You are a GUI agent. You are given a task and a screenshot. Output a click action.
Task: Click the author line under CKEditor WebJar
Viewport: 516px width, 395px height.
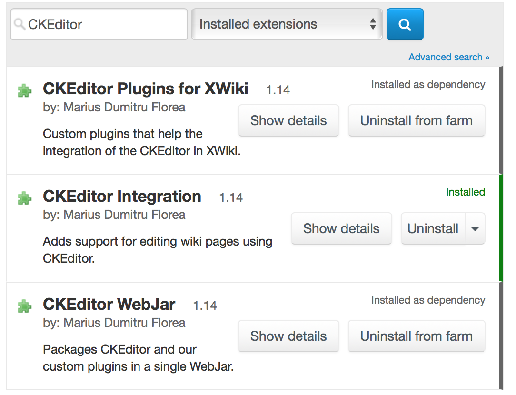point(114,323)
